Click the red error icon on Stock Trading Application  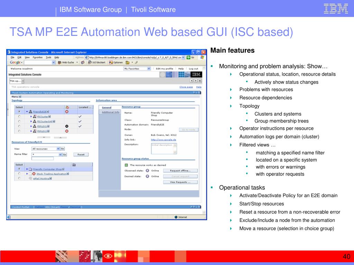pyautogui.click(x=34, y=174)
